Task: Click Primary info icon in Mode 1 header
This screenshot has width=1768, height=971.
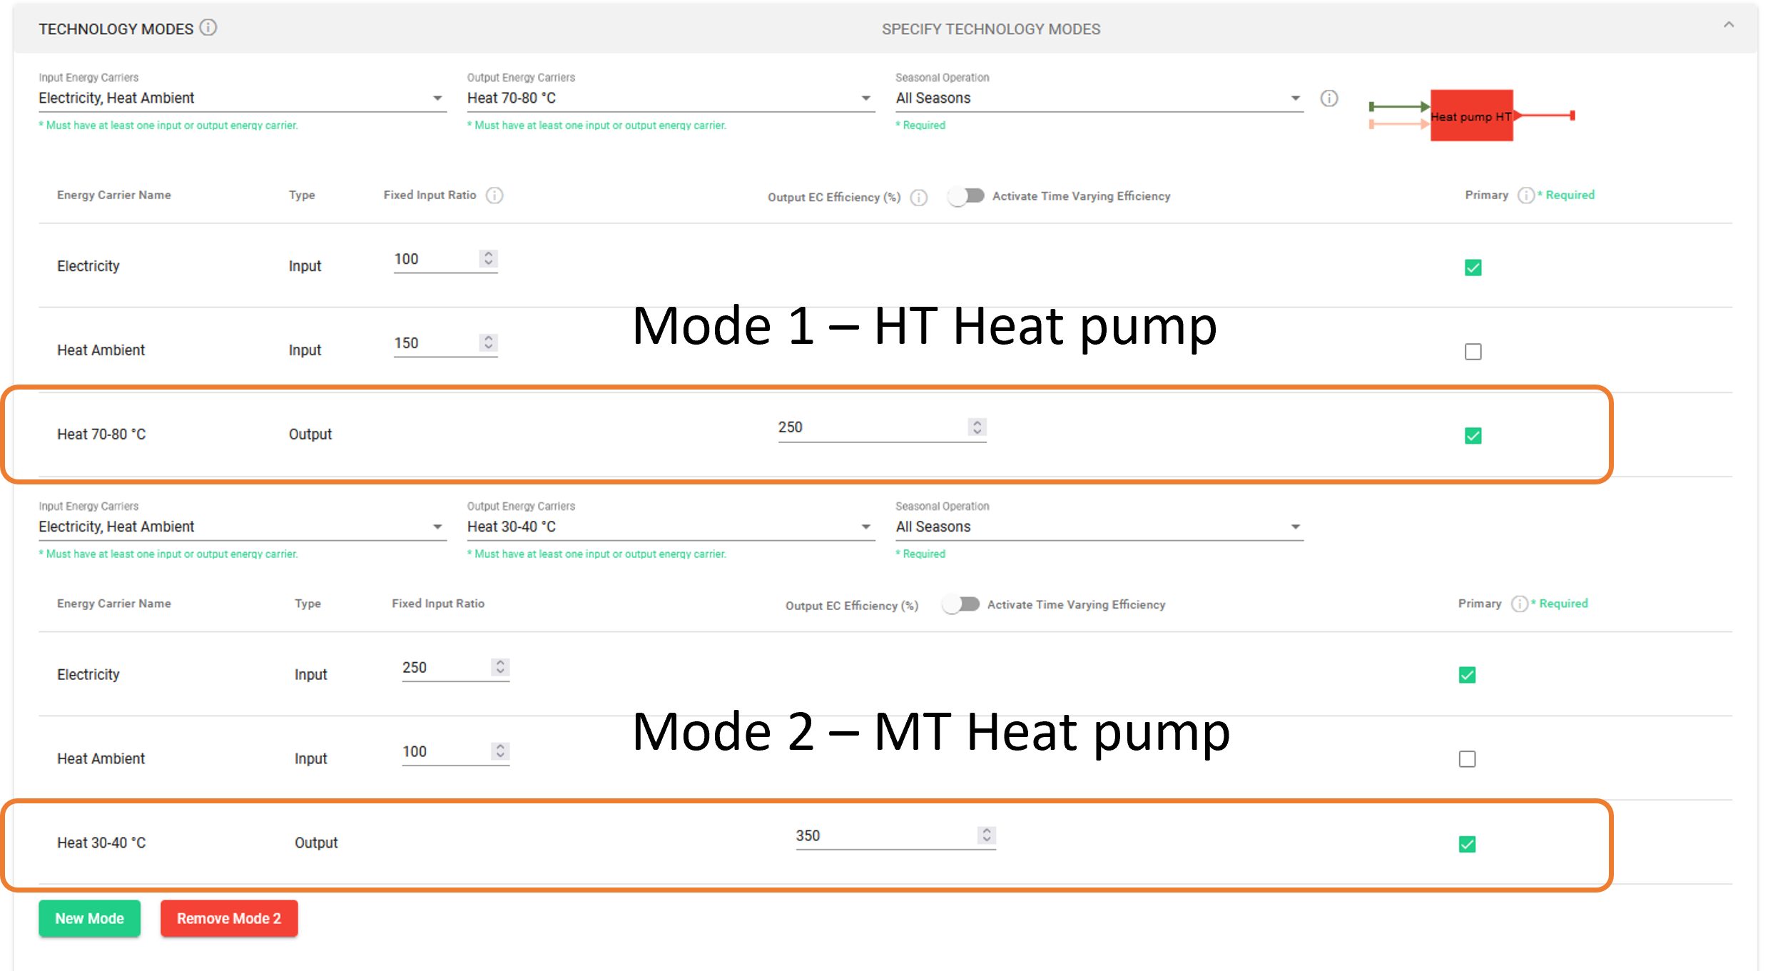Action: pyautogui.click(x=1525, y=195)
